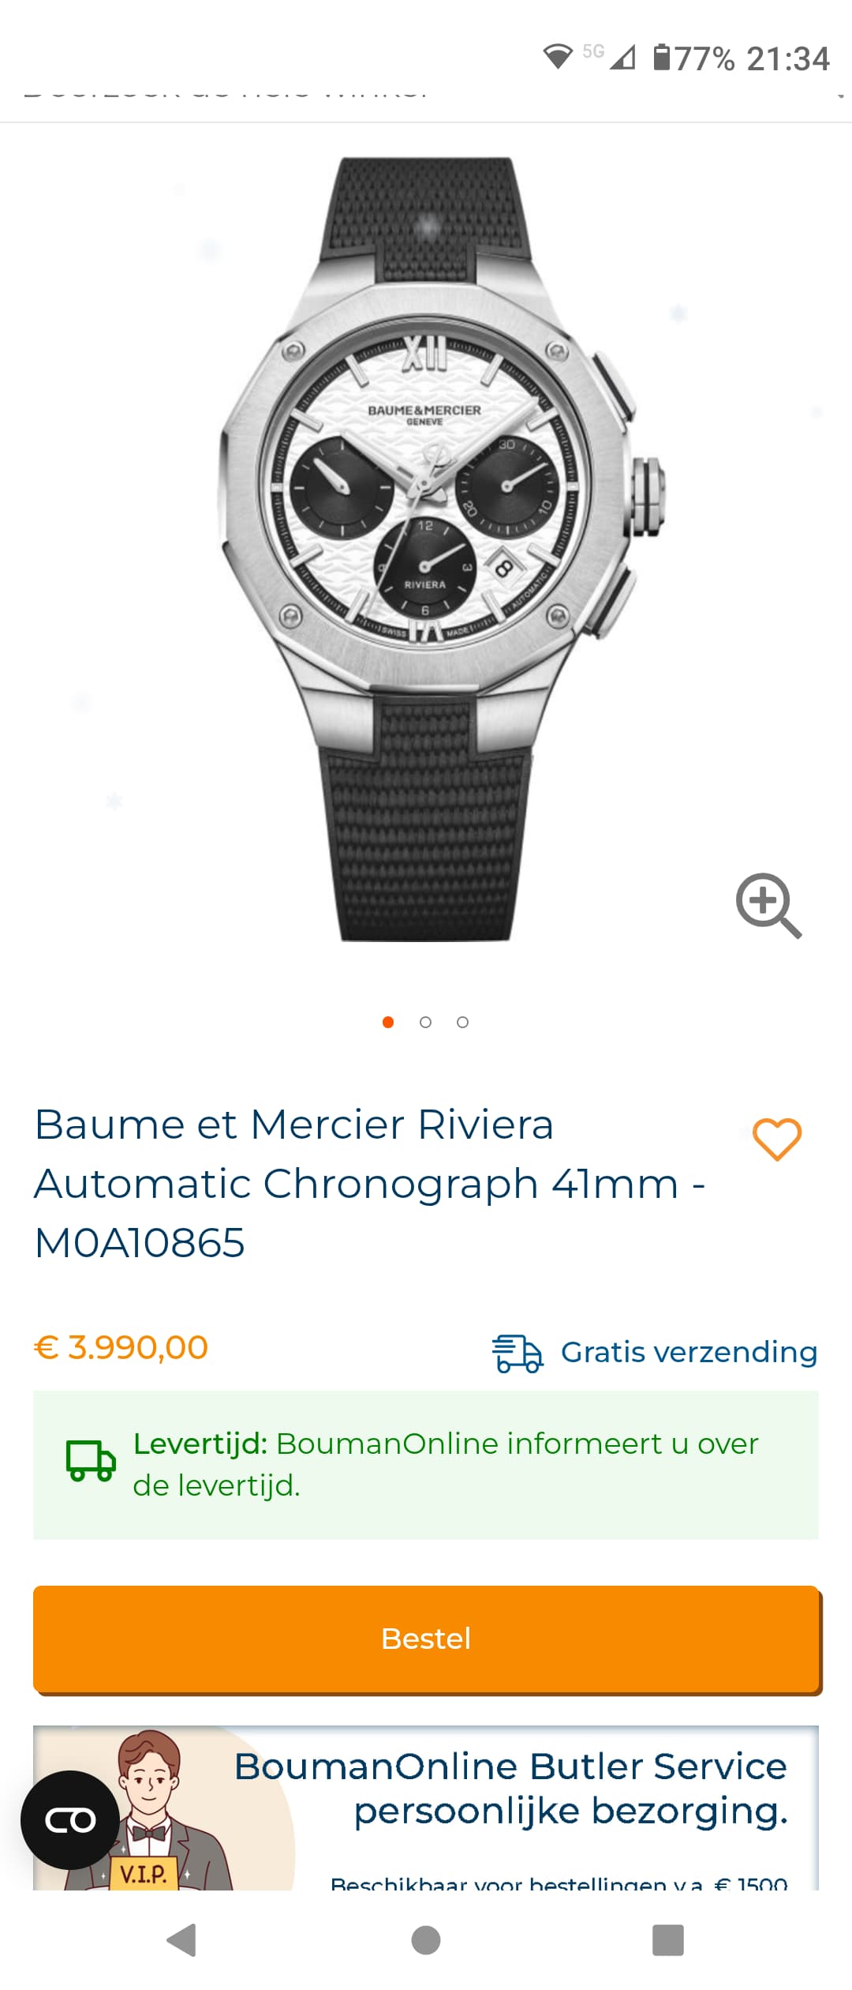Tap the zoom magnifier on the watch image
Screen dimensions: 852x1990
(x=768, y=905)
